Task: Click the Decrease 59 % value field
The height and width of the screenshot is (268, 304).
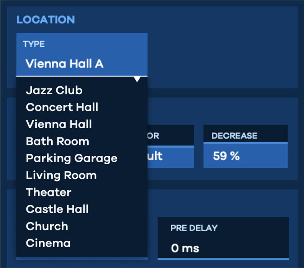Action: pyautogui.click(x=245, y=156)
